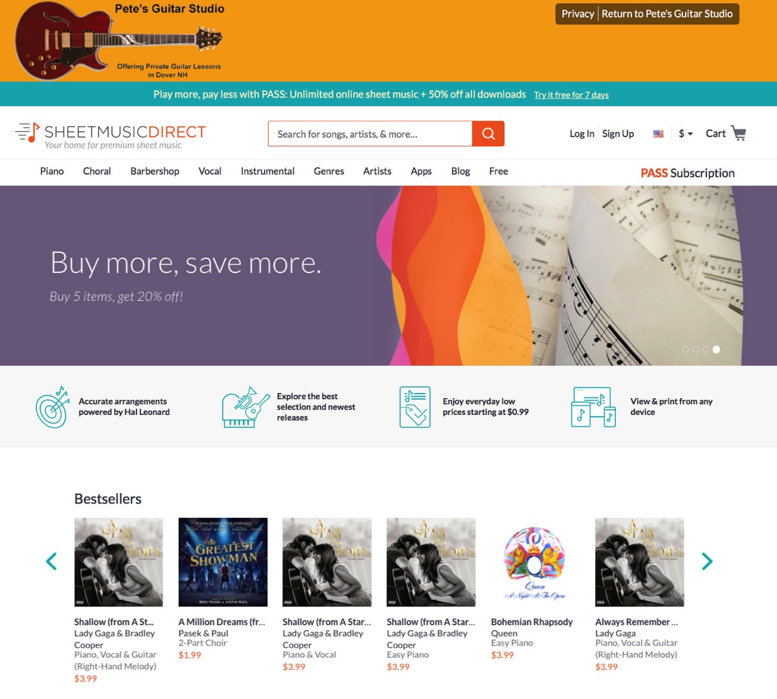Screen dimensions: 777x699
Task: Open the Genres menu
Action: pyautogui.click(x=329, y=172)
